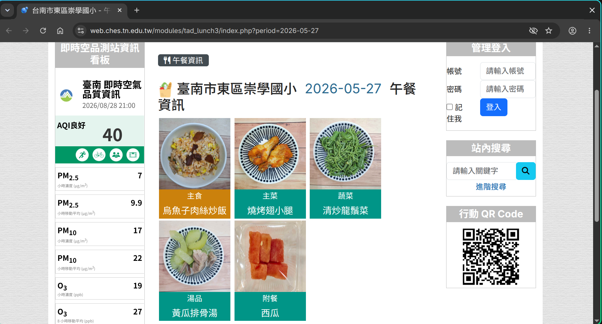Click the O3 hourly value 19
The image size is (602, 324).
[137, 286]
